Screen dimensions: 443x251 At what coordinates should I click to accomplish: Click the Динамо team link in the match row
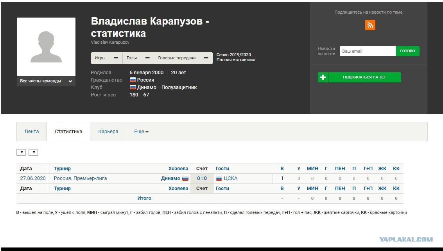(x=170, y=178)
